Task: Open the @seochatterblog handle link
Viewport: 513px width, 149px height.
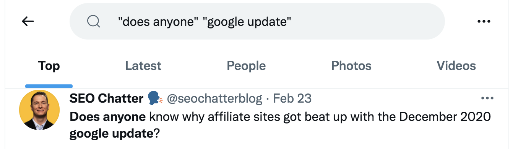Action: point(215,99)
